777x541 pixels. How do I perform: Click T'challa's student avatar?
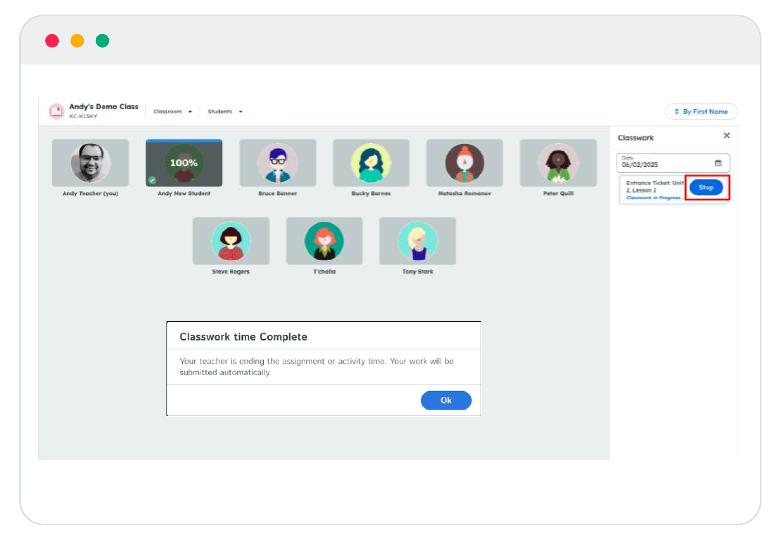tap(324, 242)
